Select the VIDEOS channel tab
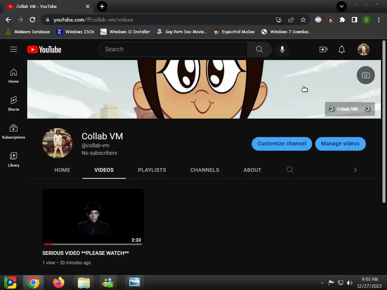The image size is (387, 290). click(x=104, y=170)
